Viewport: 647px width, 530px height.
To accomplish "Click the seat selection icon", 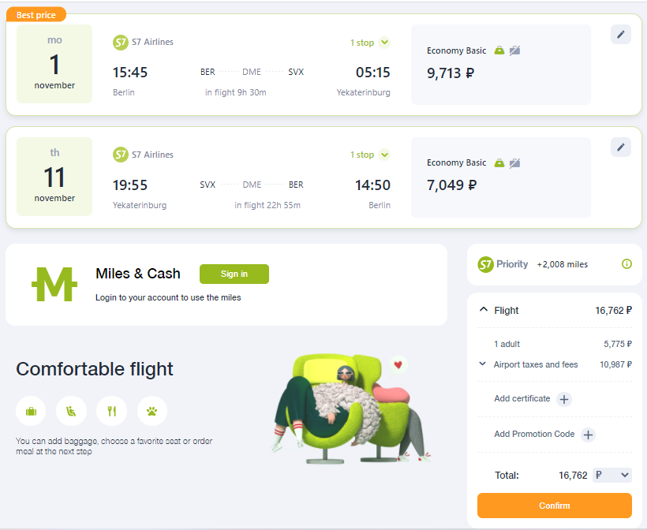I will [71, 411].
